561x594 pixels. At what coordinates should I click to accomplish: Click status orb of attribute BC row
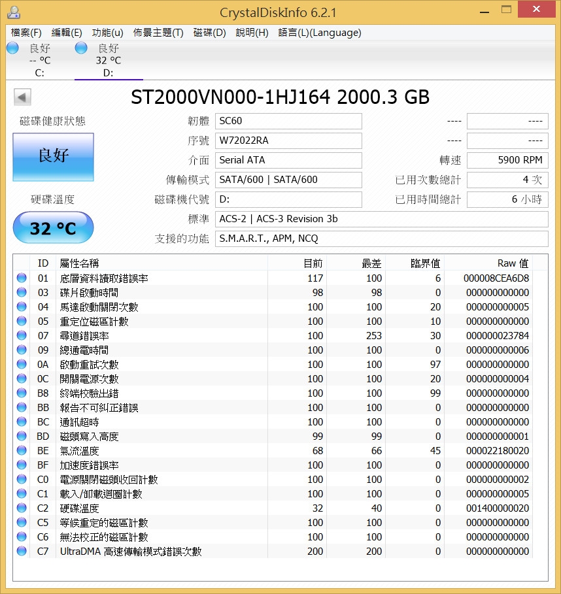pyautogui.click(x=22, y=422)
